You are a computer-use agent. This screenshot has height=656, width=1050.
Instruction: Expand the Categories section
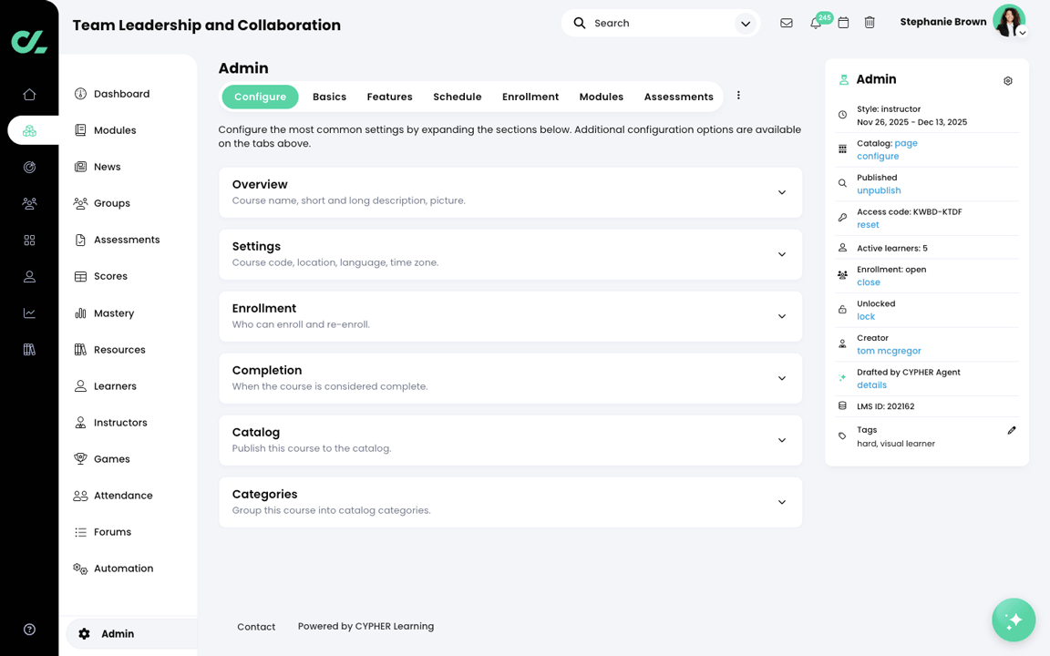(x=510, y=502)
